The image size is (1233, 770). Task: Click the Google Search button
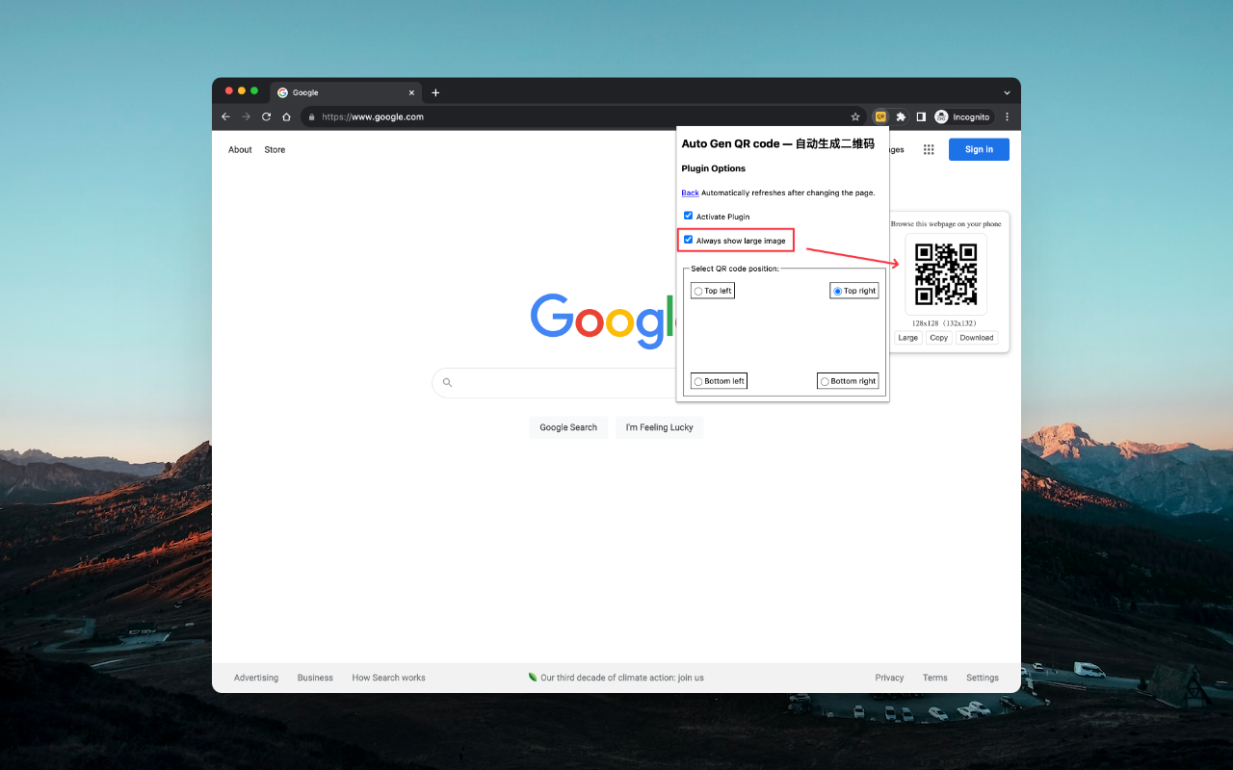tap(568, 427)
